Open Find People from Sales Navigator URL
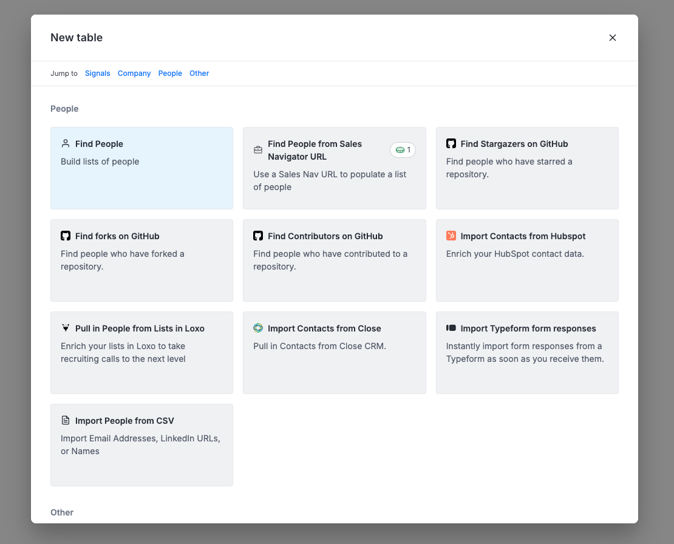 [x=335, y=168]
